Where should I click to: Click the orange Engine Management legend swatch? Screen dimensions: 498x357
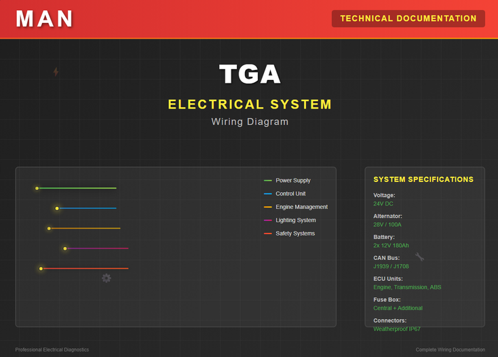[268, 207]
